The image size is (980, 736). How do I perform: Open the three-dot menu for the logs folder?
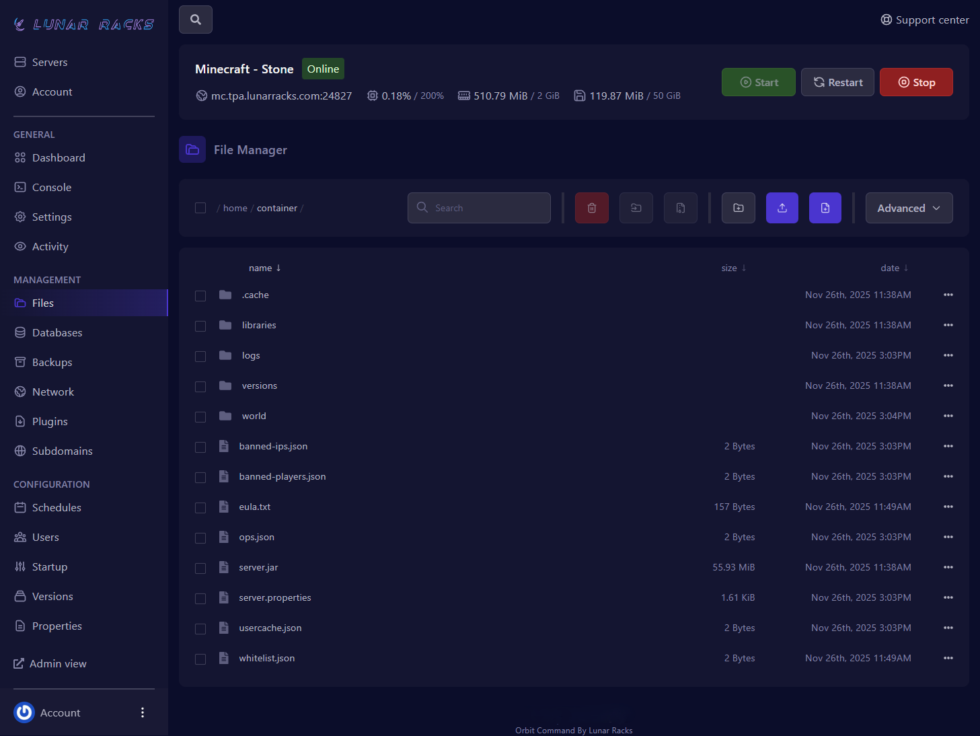point(948,355)
